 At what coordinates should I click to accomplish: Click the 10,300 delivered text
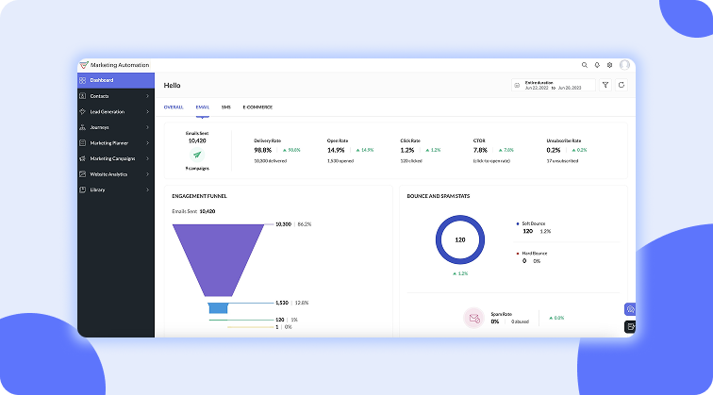tap(270, 161)
